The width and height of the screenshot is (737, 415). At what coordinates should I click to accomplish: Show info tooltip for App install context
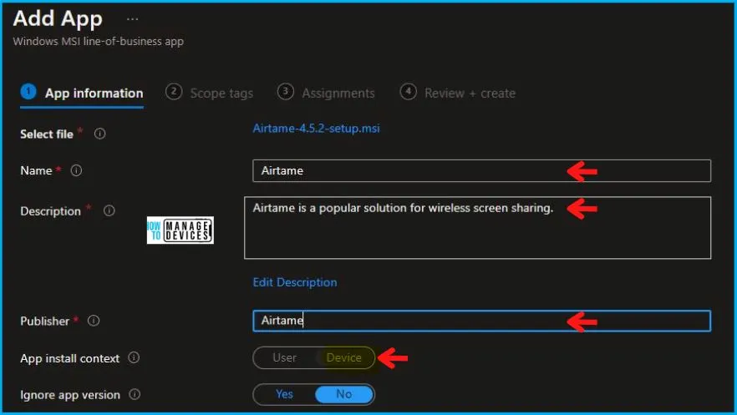[x=134, y=357]
